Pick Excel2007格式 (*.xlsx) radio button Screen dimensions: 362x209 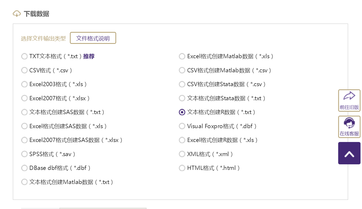coord(24,98)
